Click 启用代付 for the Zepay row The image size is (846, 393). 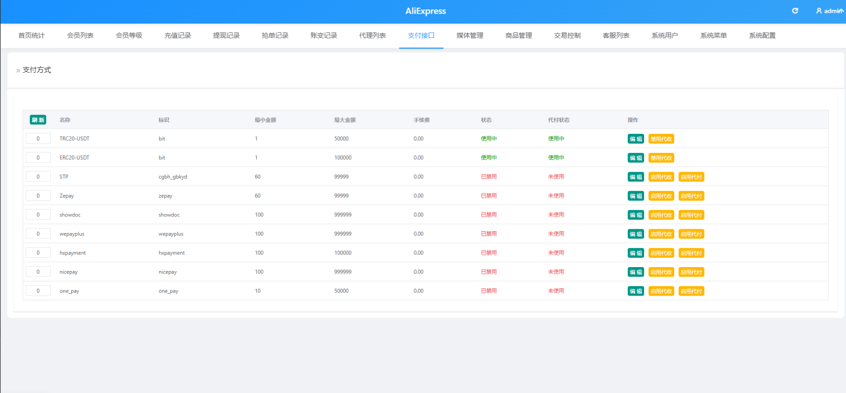click(691, 196)
